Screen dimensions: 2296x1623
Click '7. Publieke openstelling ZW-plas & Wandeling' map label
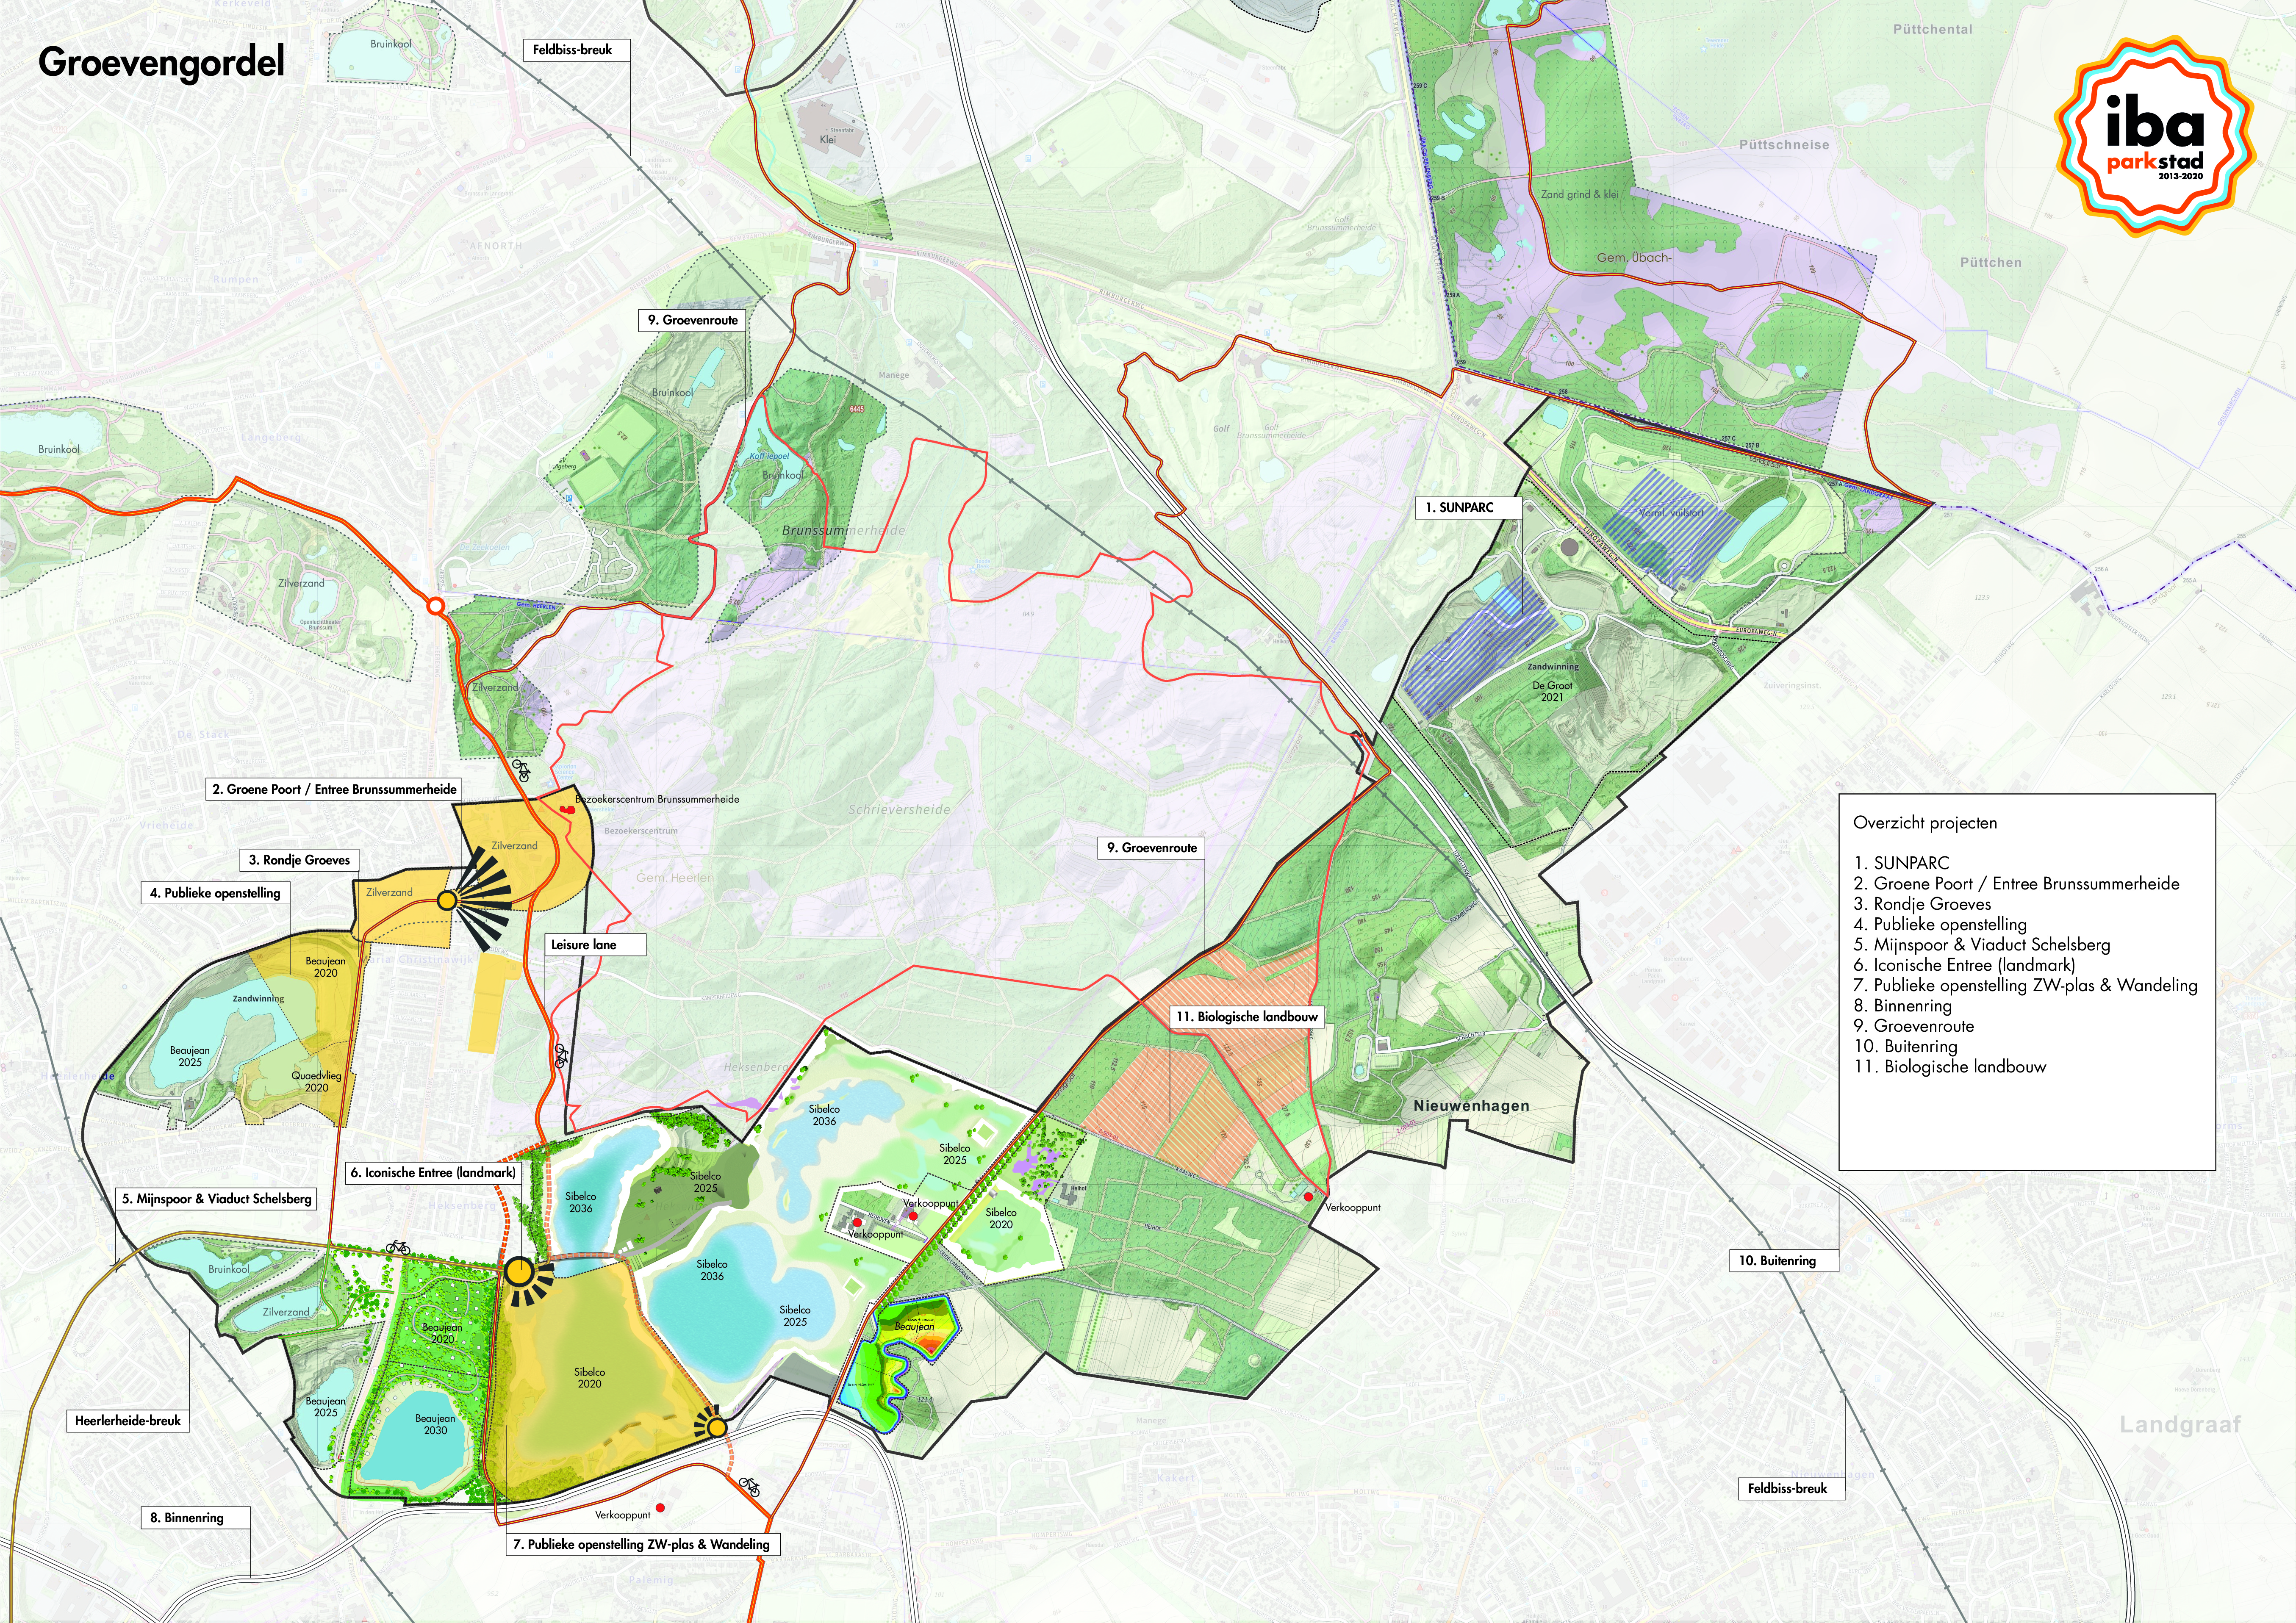(x=642, y=1544)
